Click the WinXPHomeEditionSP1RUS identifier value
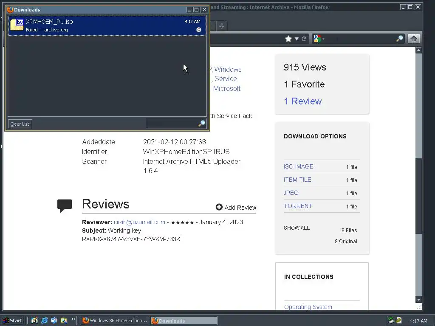Viewport: 435px width, 326px height. pyautogui.click(x=186, y=152)
